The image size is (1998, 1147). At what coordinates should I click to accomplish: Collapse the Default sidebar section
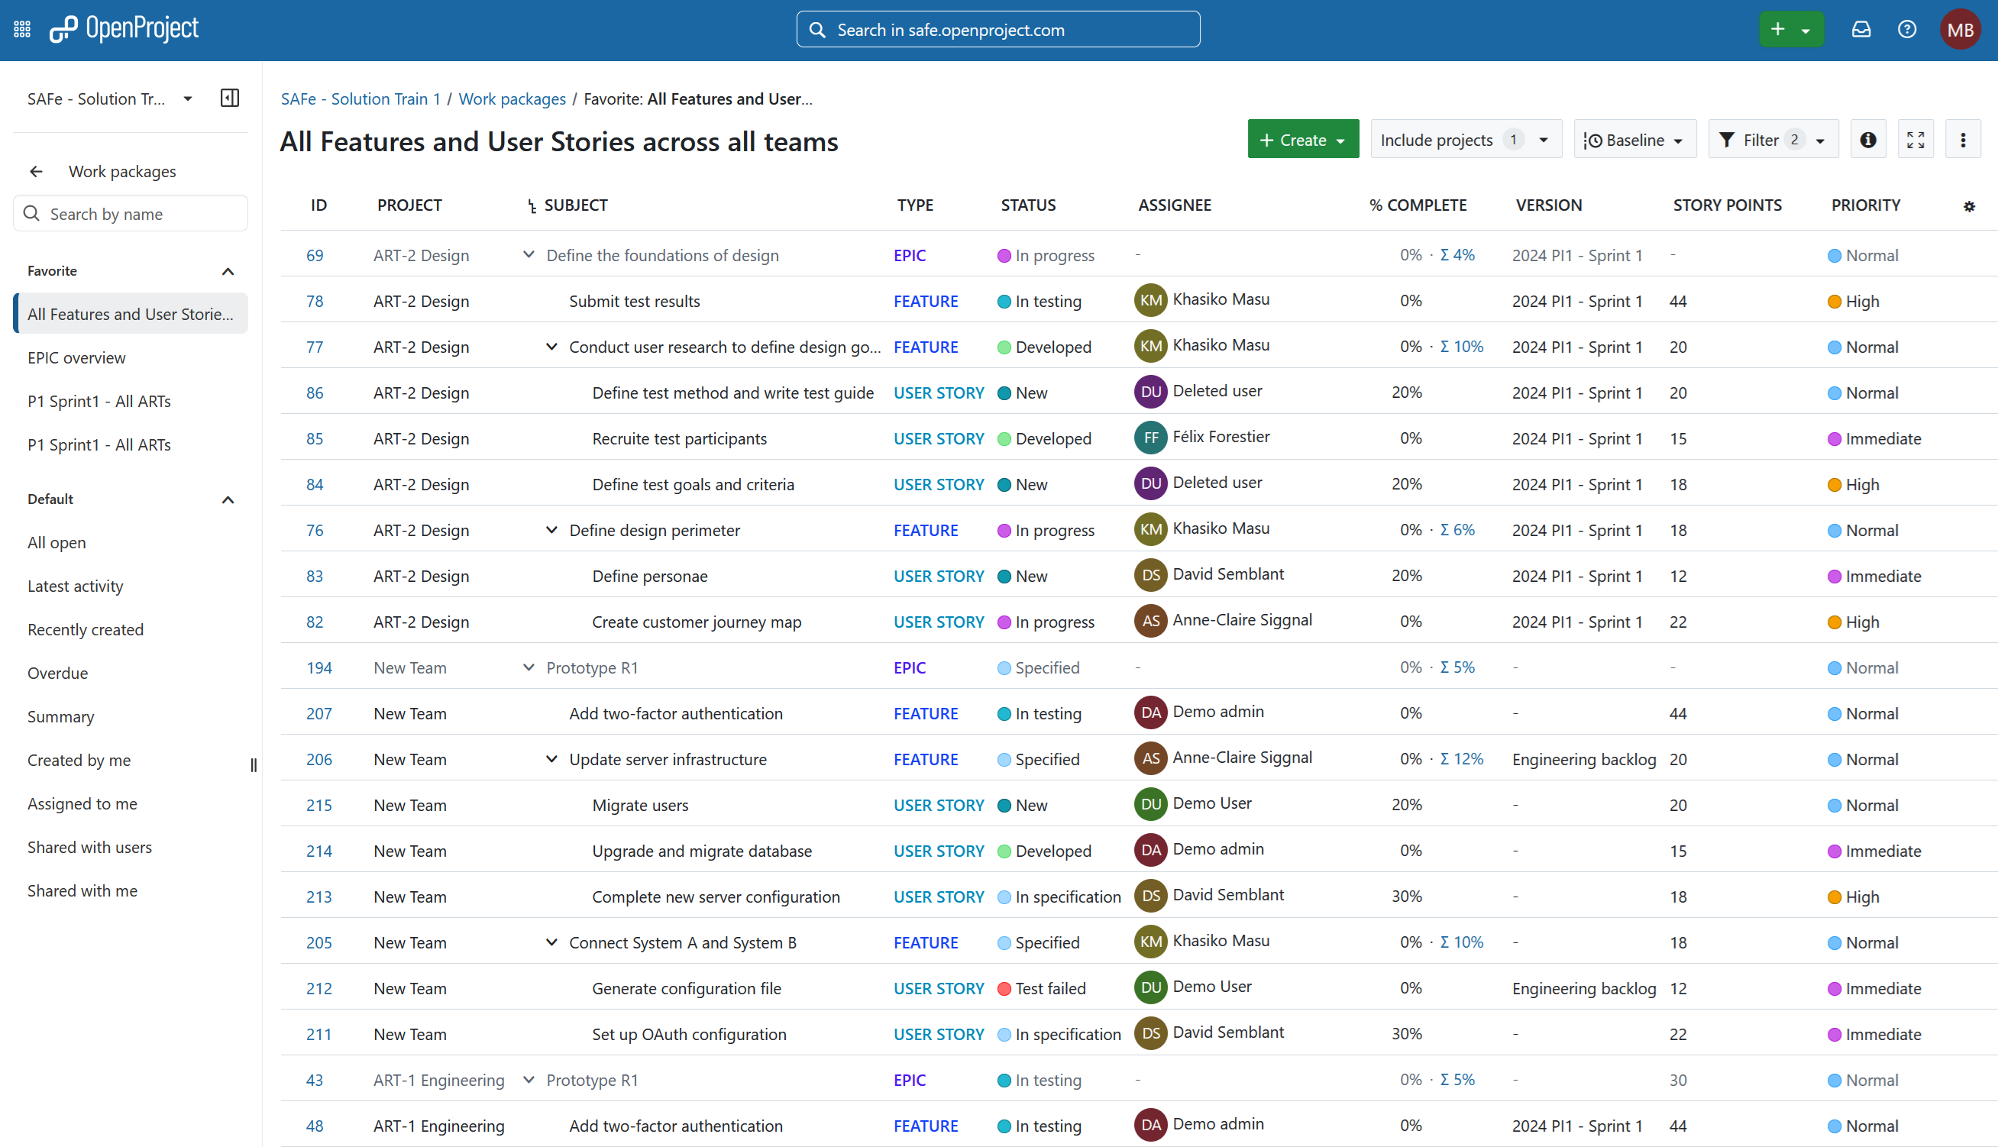coord(228,499)
